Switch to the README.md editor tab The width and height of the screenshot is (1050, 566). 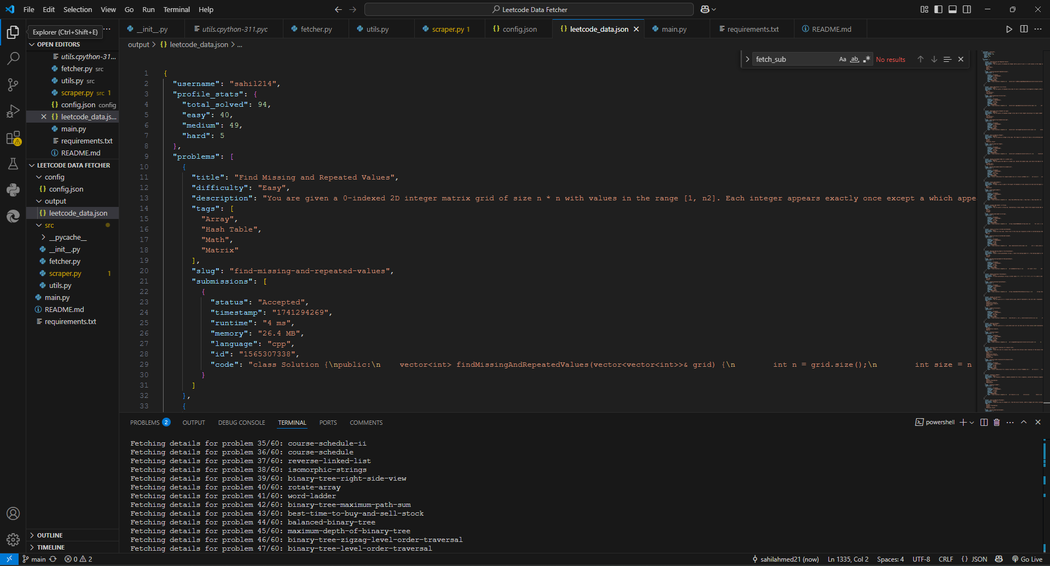coord(831,29)
